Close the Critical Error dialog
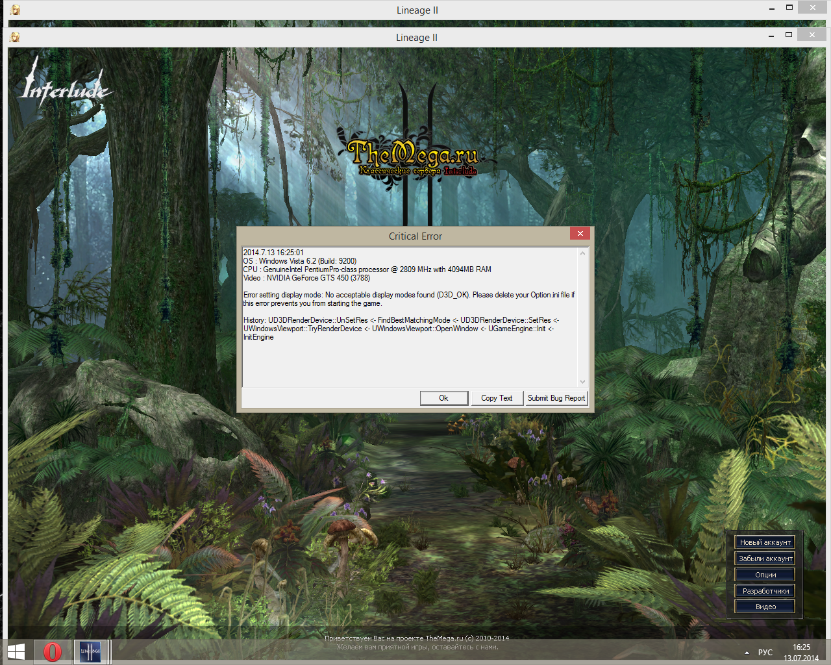 [x=580, y=234]
